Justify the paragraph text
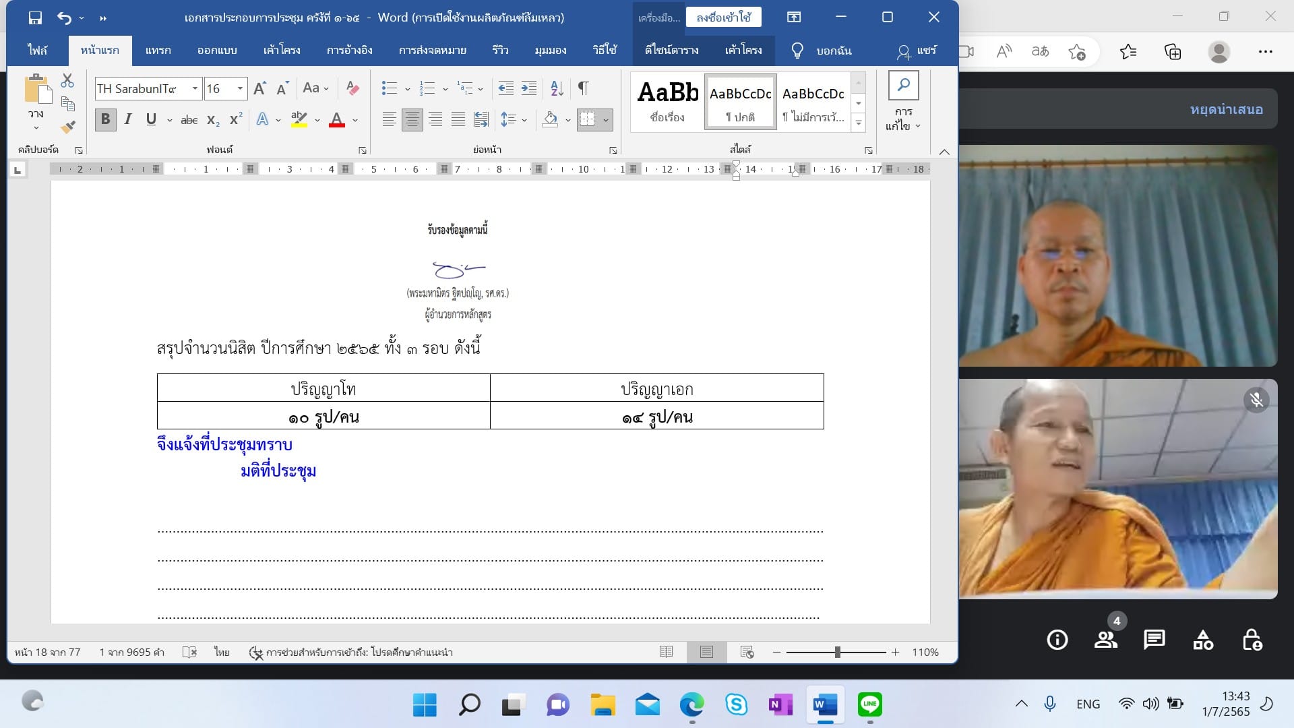Viewport: 1294px width, 728px height. 458,120
